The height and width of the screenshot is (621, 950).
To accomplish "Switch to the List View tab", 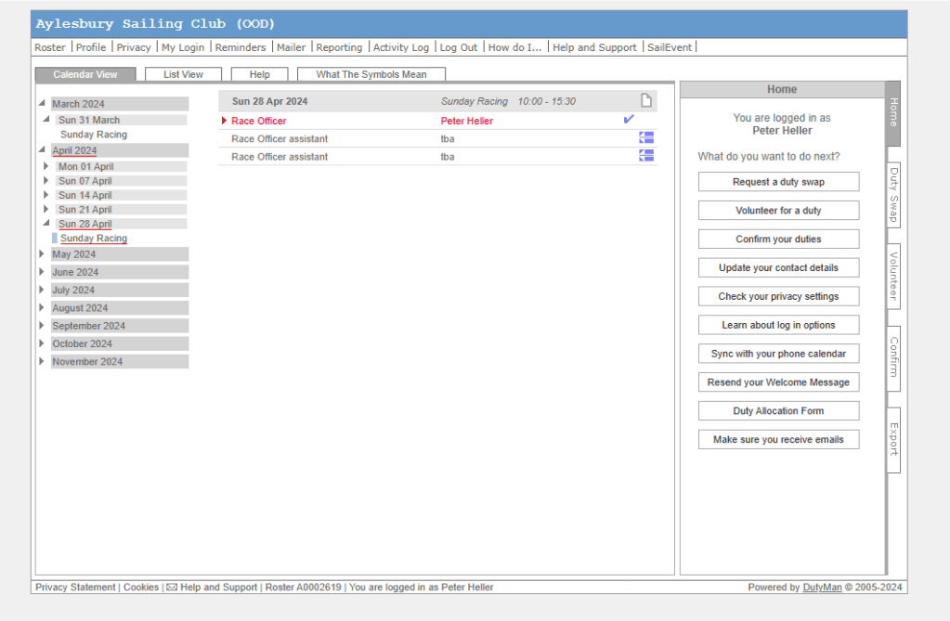I will click(183, 74).
